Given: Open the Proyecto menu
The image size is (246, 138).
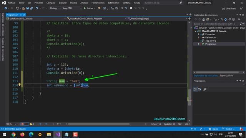Looking at the screenshot, I should click(38, 3).
